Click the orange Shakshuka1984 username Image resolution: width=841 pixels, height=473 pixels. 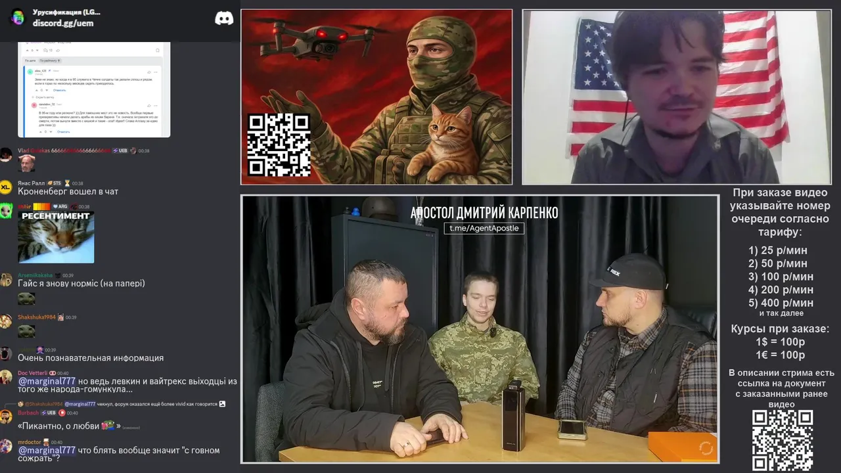37,317
